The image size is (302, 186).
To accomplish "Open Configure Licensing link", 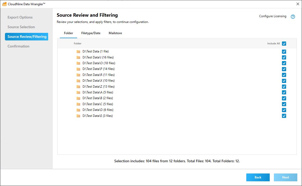I will click(x=273, y=16).
